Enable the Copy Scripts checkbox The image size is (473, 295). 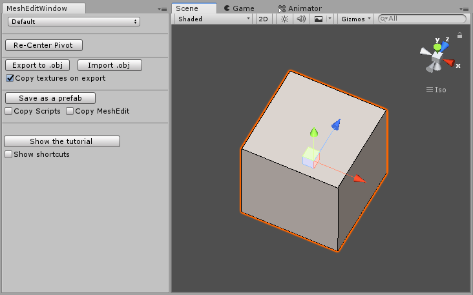point(8,111)
